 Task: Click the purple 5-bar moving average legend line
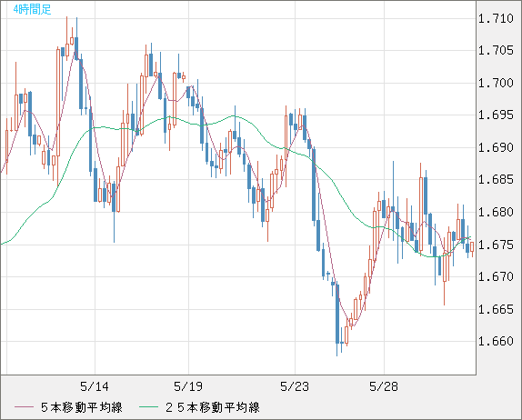pyautogui.click(x=24, y=407)
